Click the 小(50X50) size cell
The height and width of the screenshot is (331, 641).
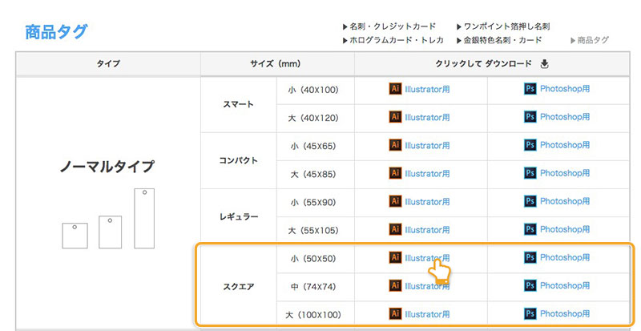315,259
